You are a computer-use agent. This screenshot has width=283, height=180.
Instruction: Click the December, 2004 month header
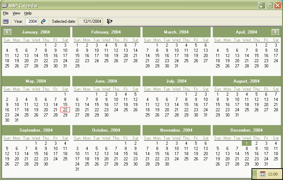[246, 130]
